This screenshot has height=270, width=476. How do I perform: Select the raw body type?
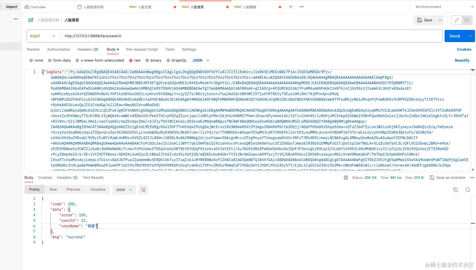pyautogui.click(x=135, y=60)
